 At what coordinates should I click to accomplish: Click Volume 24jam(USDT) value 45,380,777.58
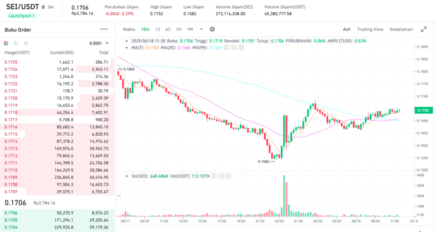[278, 14]
